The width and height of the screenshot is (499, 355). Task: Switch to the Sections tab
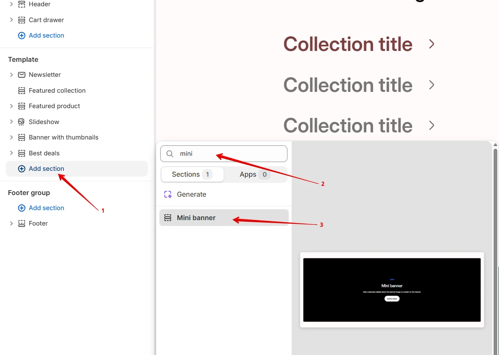click(192, 174)
